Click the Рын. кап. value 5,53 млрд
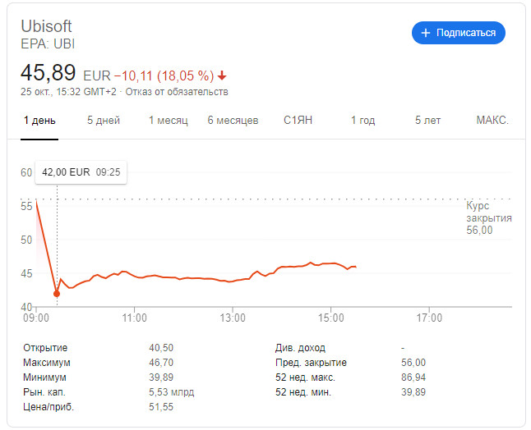531x430 pixels. point(171,392)
